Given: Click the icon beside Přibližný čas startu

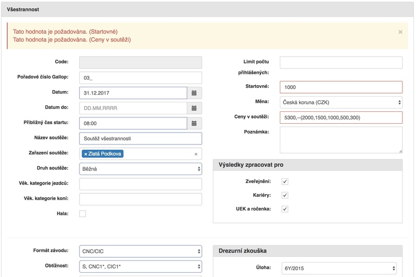Looking at the screenshot, I should [x=194, y=123].
